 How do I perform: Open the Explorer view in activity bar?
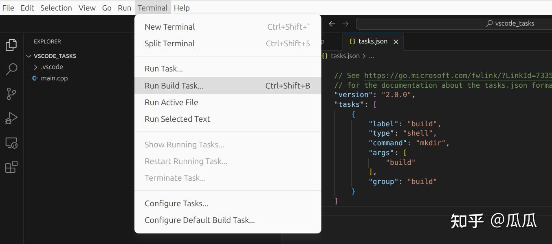[11, 45]
